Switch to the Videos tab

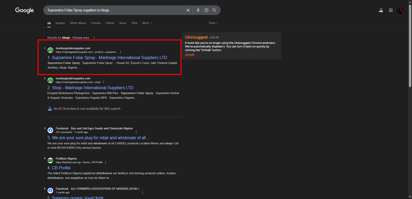[110, 23]
